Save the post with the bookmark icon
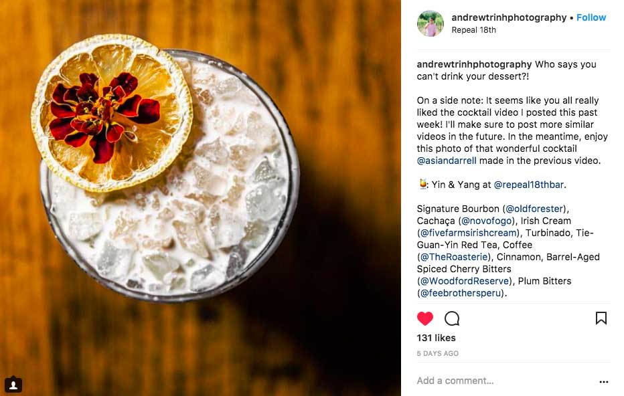Screen dimensions: 624x396 click(x=601, y=318)
